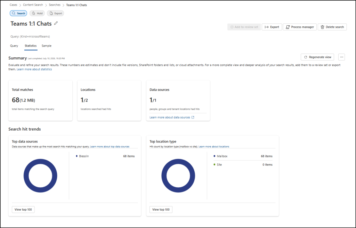The image size is (356, 228).
Task: Click the Export button with arrow icon
Action: coord(272,27)
